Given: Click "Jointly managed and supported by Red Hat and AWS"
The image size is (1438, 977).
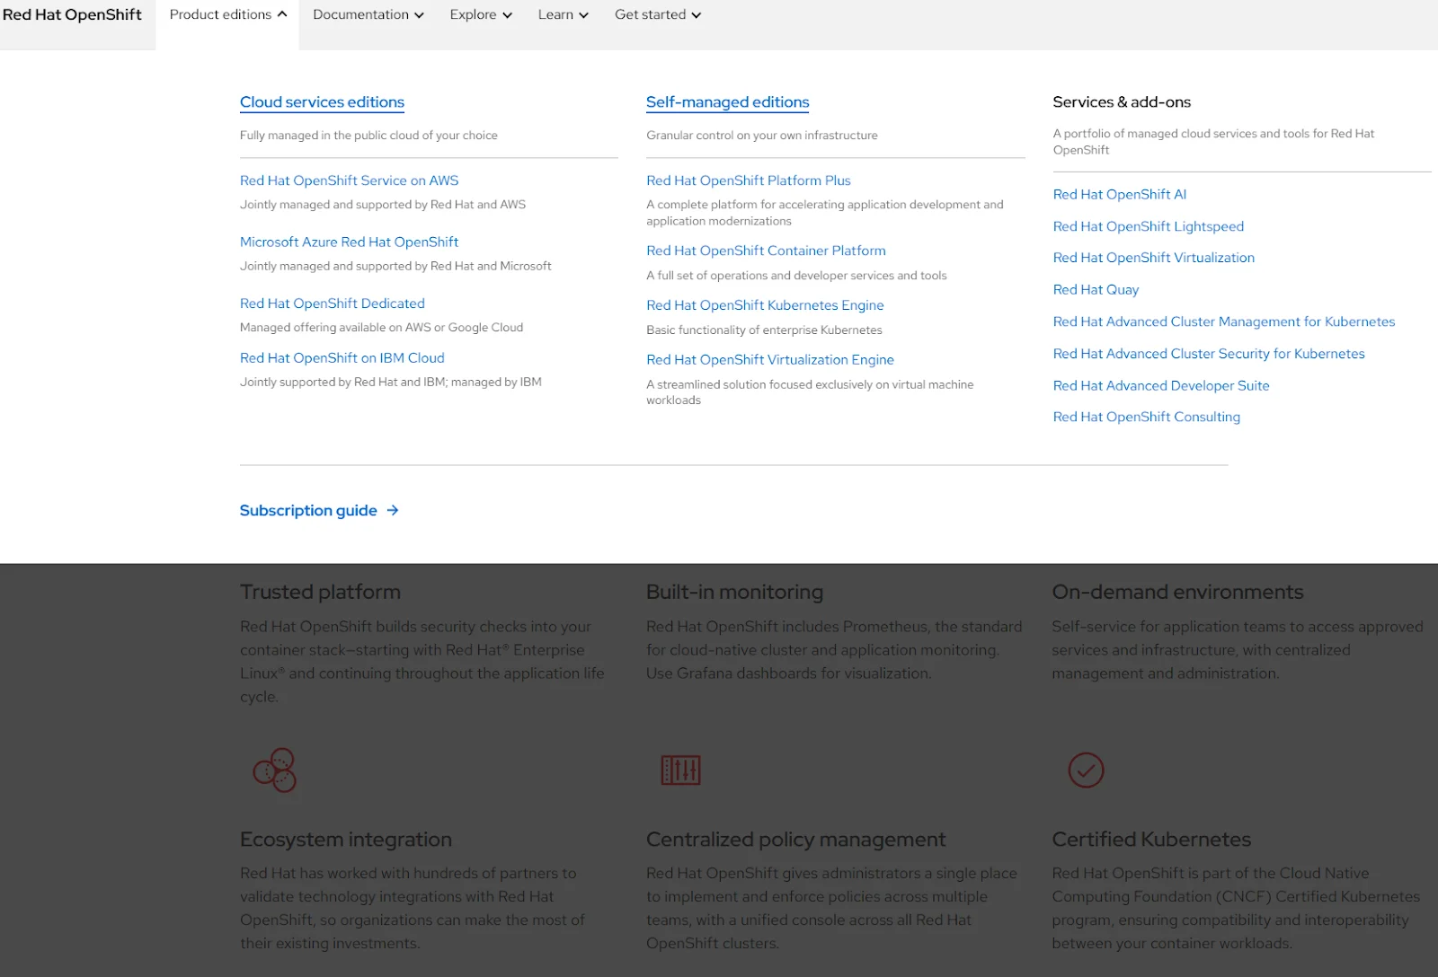Looking at the screenshot, I should [x=383, y=205].
